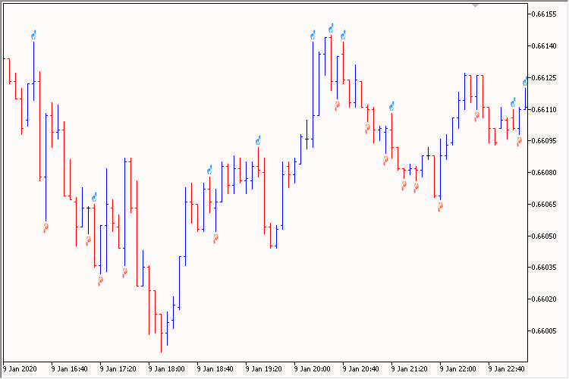Click the 0.66050 price label

coord(544,236)
